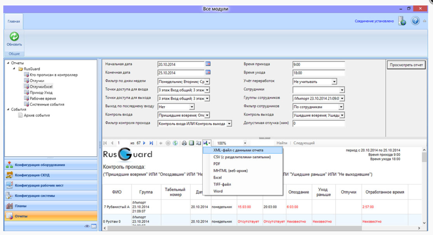This screenshot has width=433, height=235.
Task: Click the Время прихода input field
Action: point(318,65)
